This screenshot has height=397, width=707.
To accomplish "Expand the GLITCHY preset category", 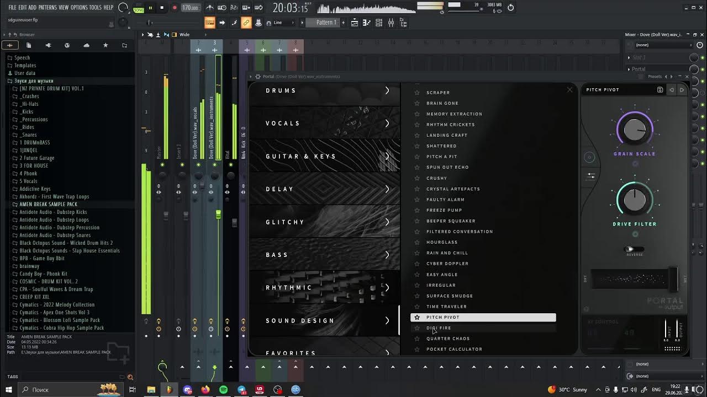I will pyautogui.click(x=325, y=222).
